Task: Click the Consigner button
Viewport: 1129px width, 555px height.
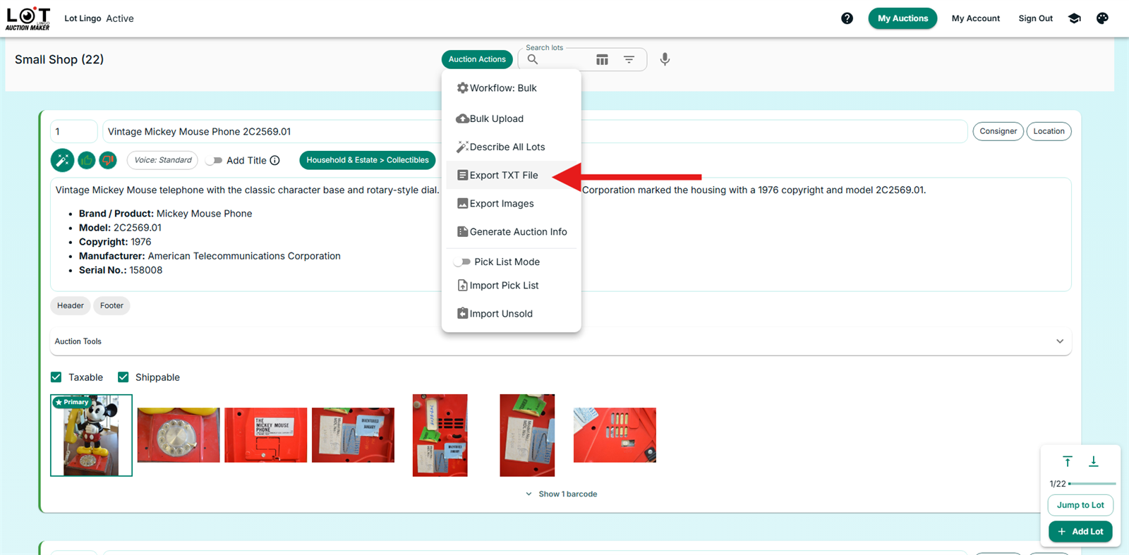Action: pos(998,131)
